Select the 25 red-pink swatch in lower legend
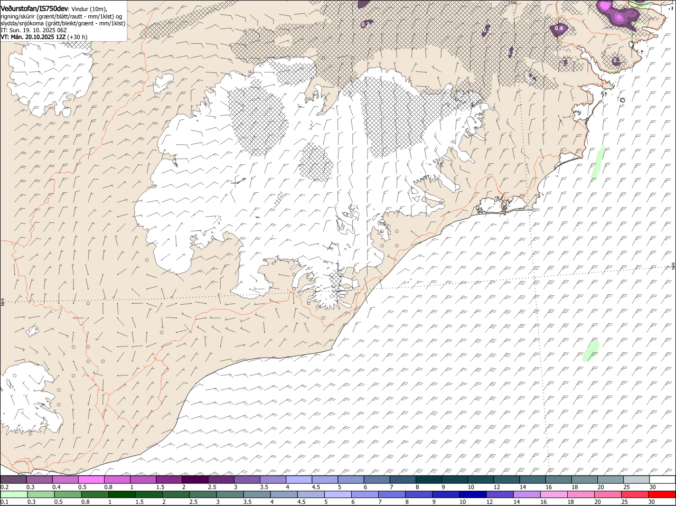 (635, 494)
